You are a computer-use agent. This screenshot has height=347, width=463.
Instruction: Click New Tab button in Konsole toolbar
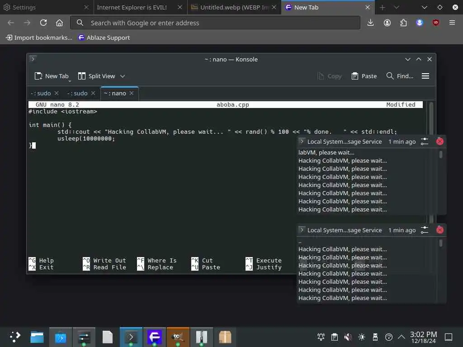[52, 76]
